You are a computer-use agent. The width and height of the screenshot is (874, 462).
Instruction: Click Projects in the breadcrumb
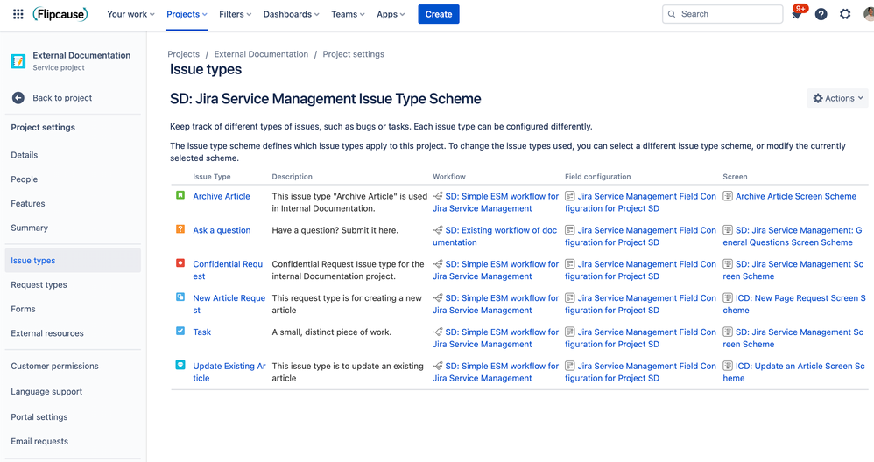pos(183,54)
